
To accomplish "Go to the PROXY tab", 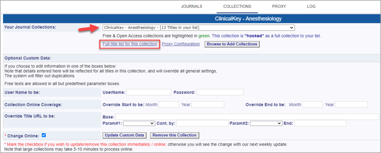I will click(279, 7).
